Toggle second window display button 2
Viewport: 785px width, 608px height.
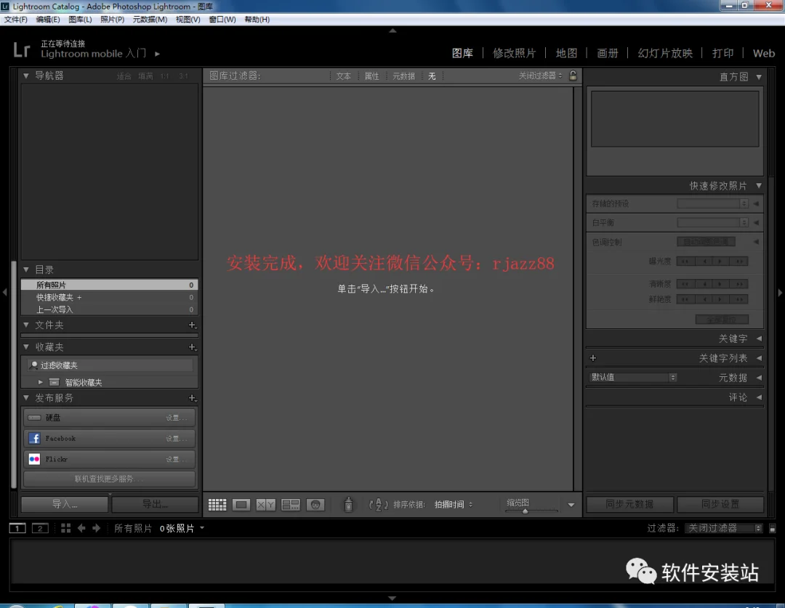40,528
